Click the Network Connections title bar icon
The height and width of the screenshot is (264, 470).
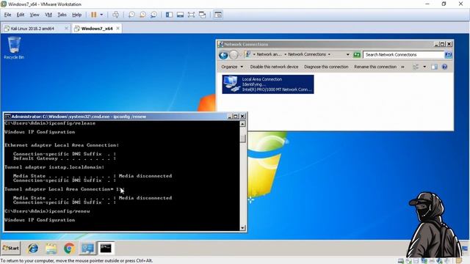(x=220, y=44)
